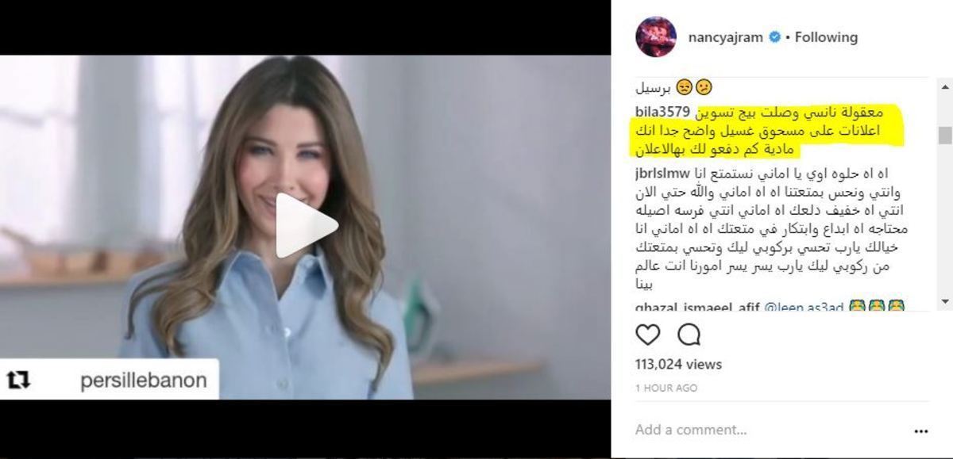Click the blue verified badge
Screen dimensions: 953x459
[774, 37]
